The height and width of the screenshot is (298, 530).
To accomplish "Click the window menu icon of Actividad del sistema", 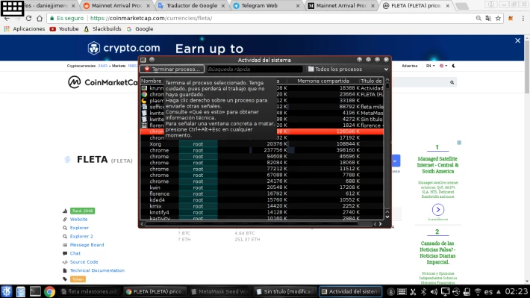I will click(143, 60).
